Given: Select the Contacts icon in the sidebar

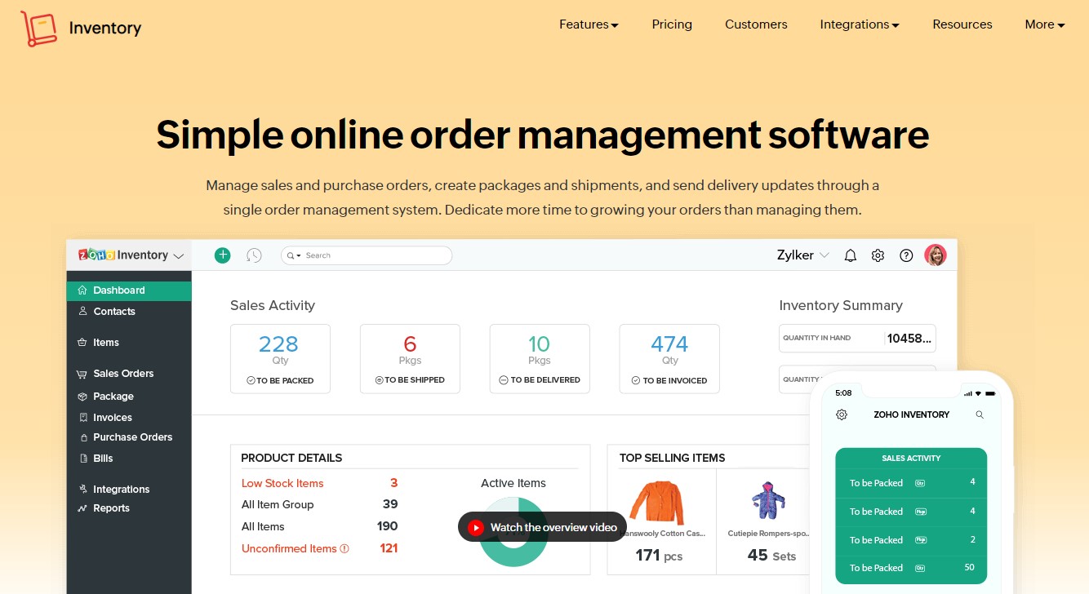Looking at the screenshot, I should tap(82, 311).
